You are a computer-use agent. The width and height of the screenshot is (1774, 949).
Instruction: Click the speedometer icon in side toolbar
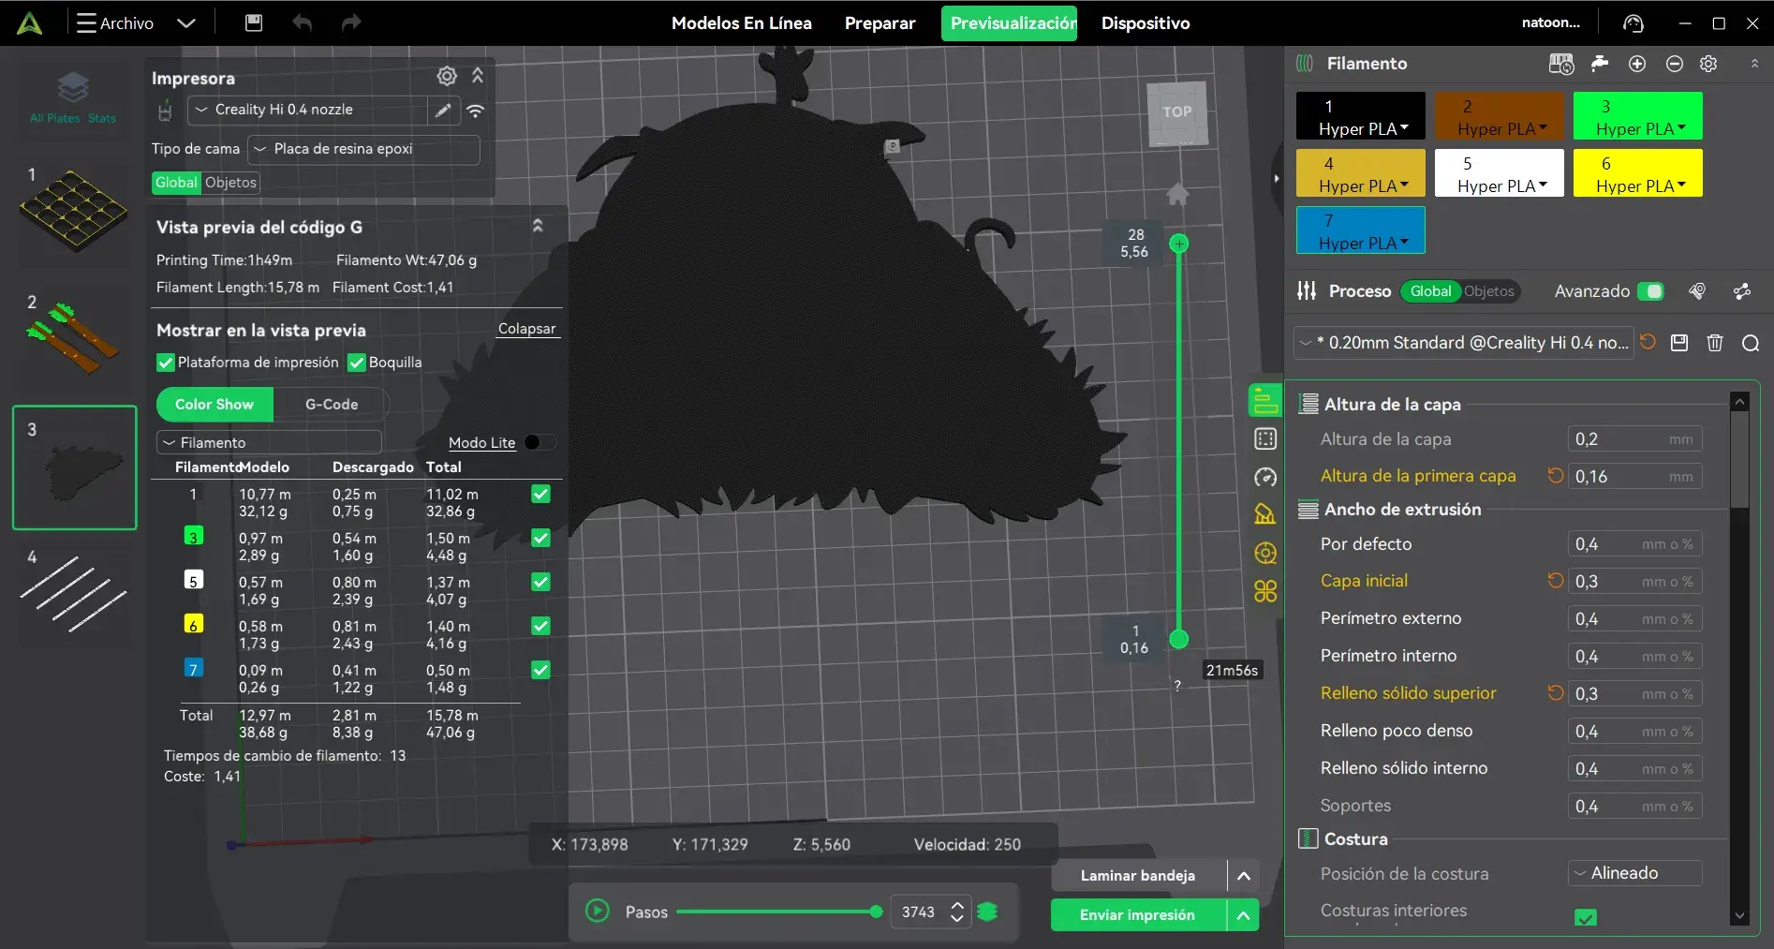(1264, 477)
